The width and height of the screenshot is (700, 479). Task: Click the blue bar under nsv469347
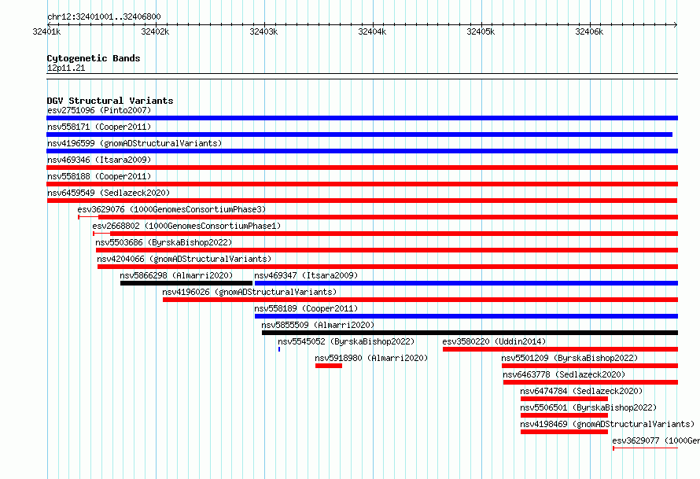point(466,283)
